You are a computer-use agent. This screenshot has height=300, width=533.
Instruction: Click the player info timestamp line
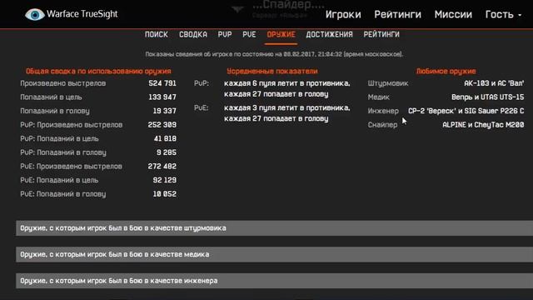pos(274,54)
